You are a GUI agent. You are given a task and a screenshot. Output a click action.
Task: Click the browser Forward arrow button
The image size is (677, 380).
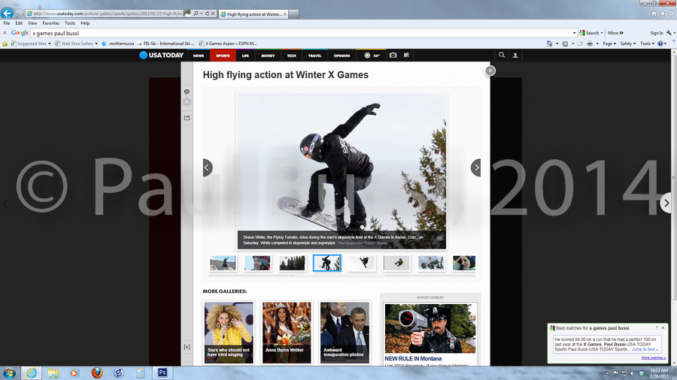19,14
